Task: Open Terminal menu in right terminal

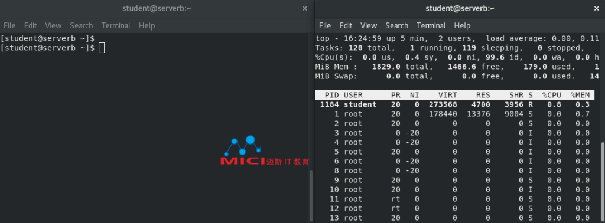Action: click(x=431, y=26)
